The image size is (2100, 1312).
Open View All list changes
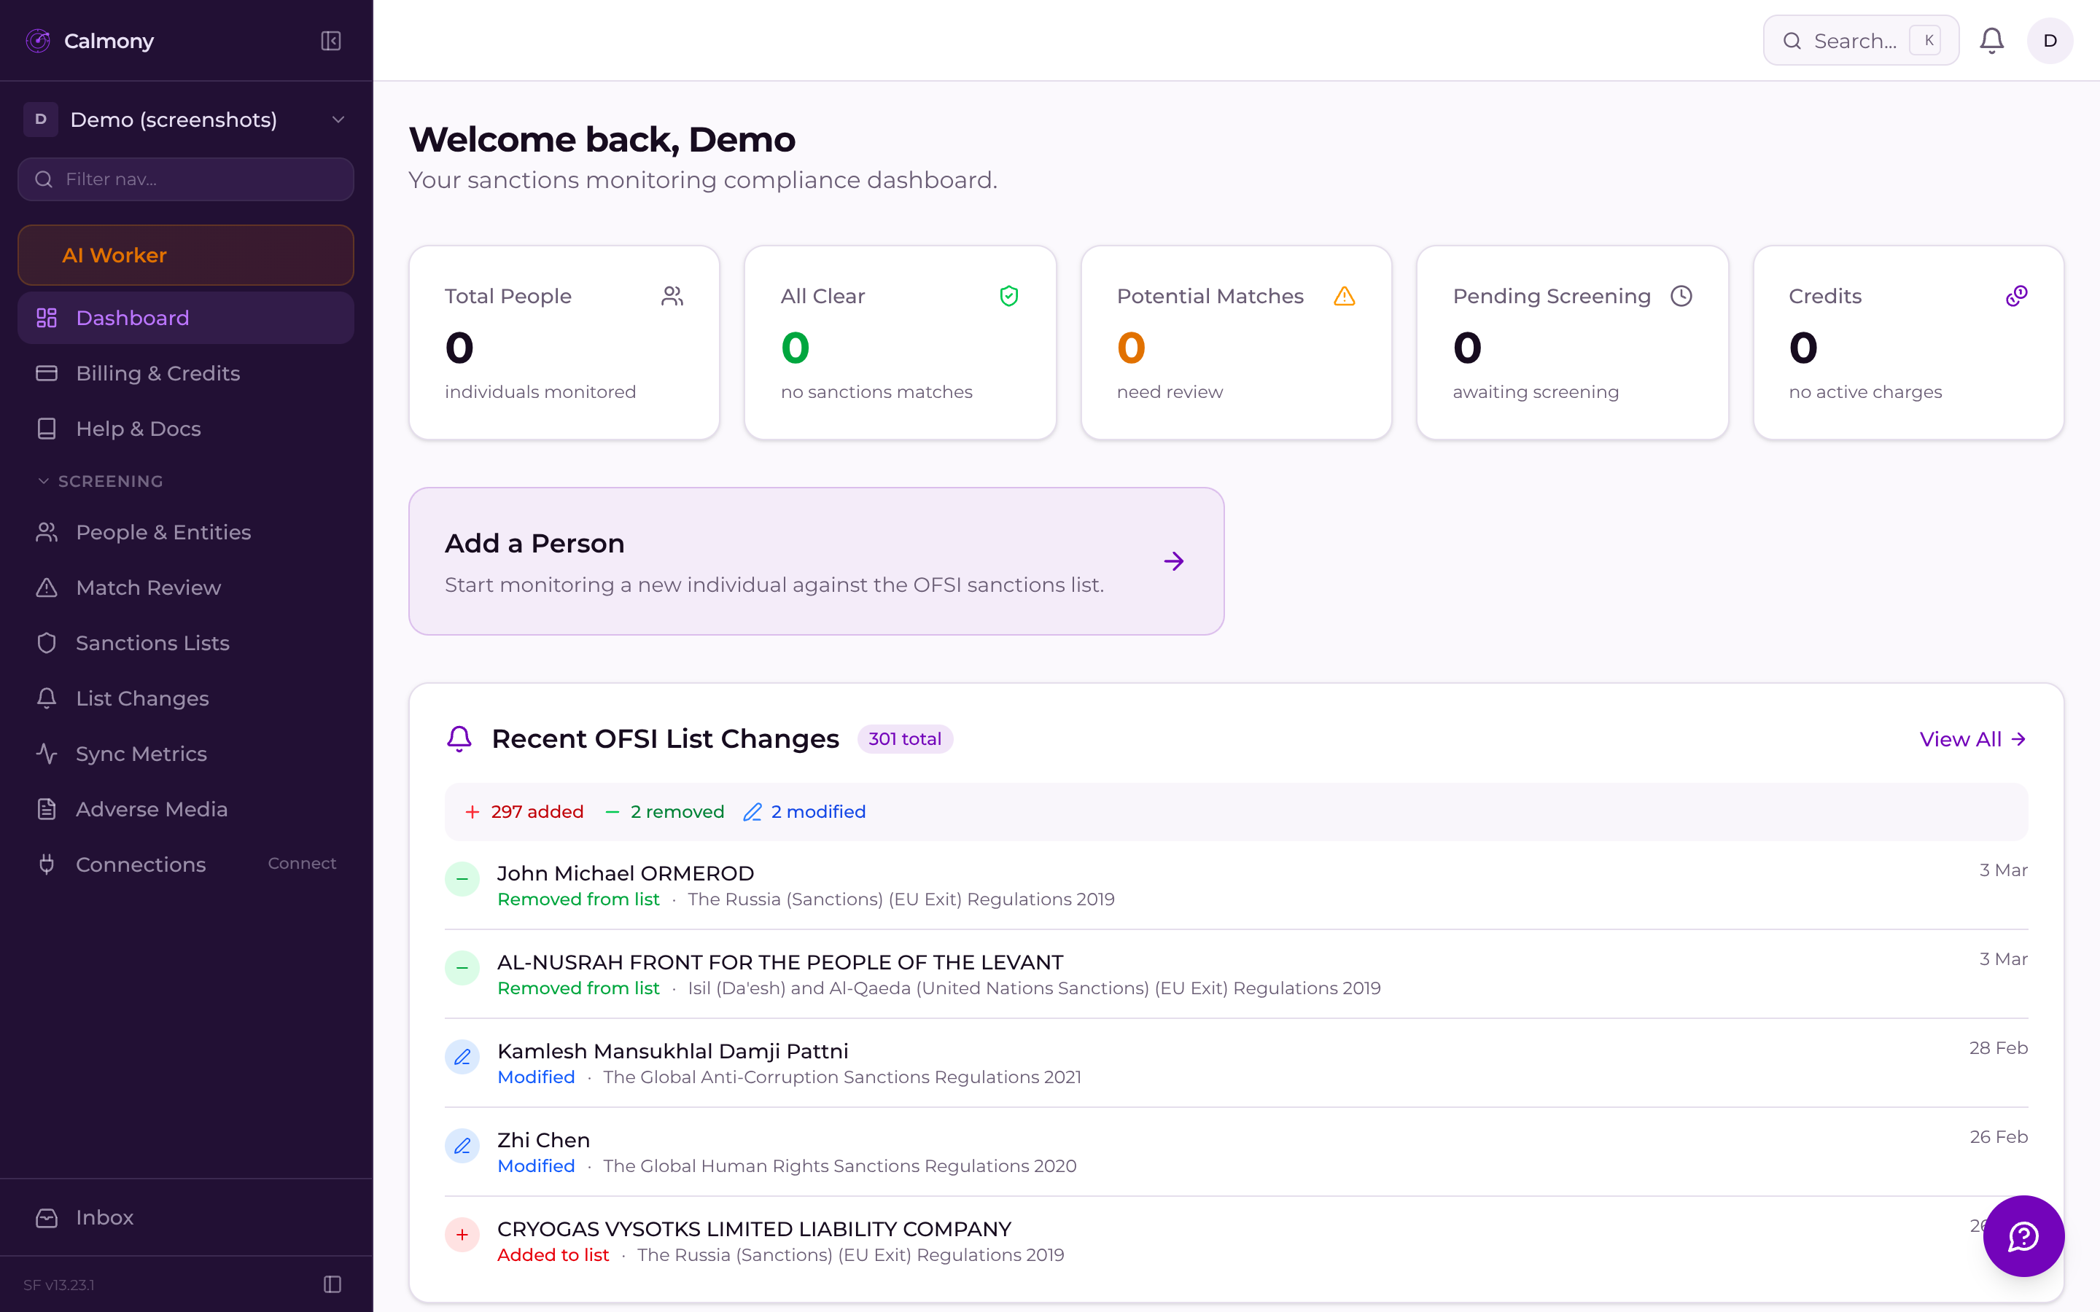[x=1972, y=739]
